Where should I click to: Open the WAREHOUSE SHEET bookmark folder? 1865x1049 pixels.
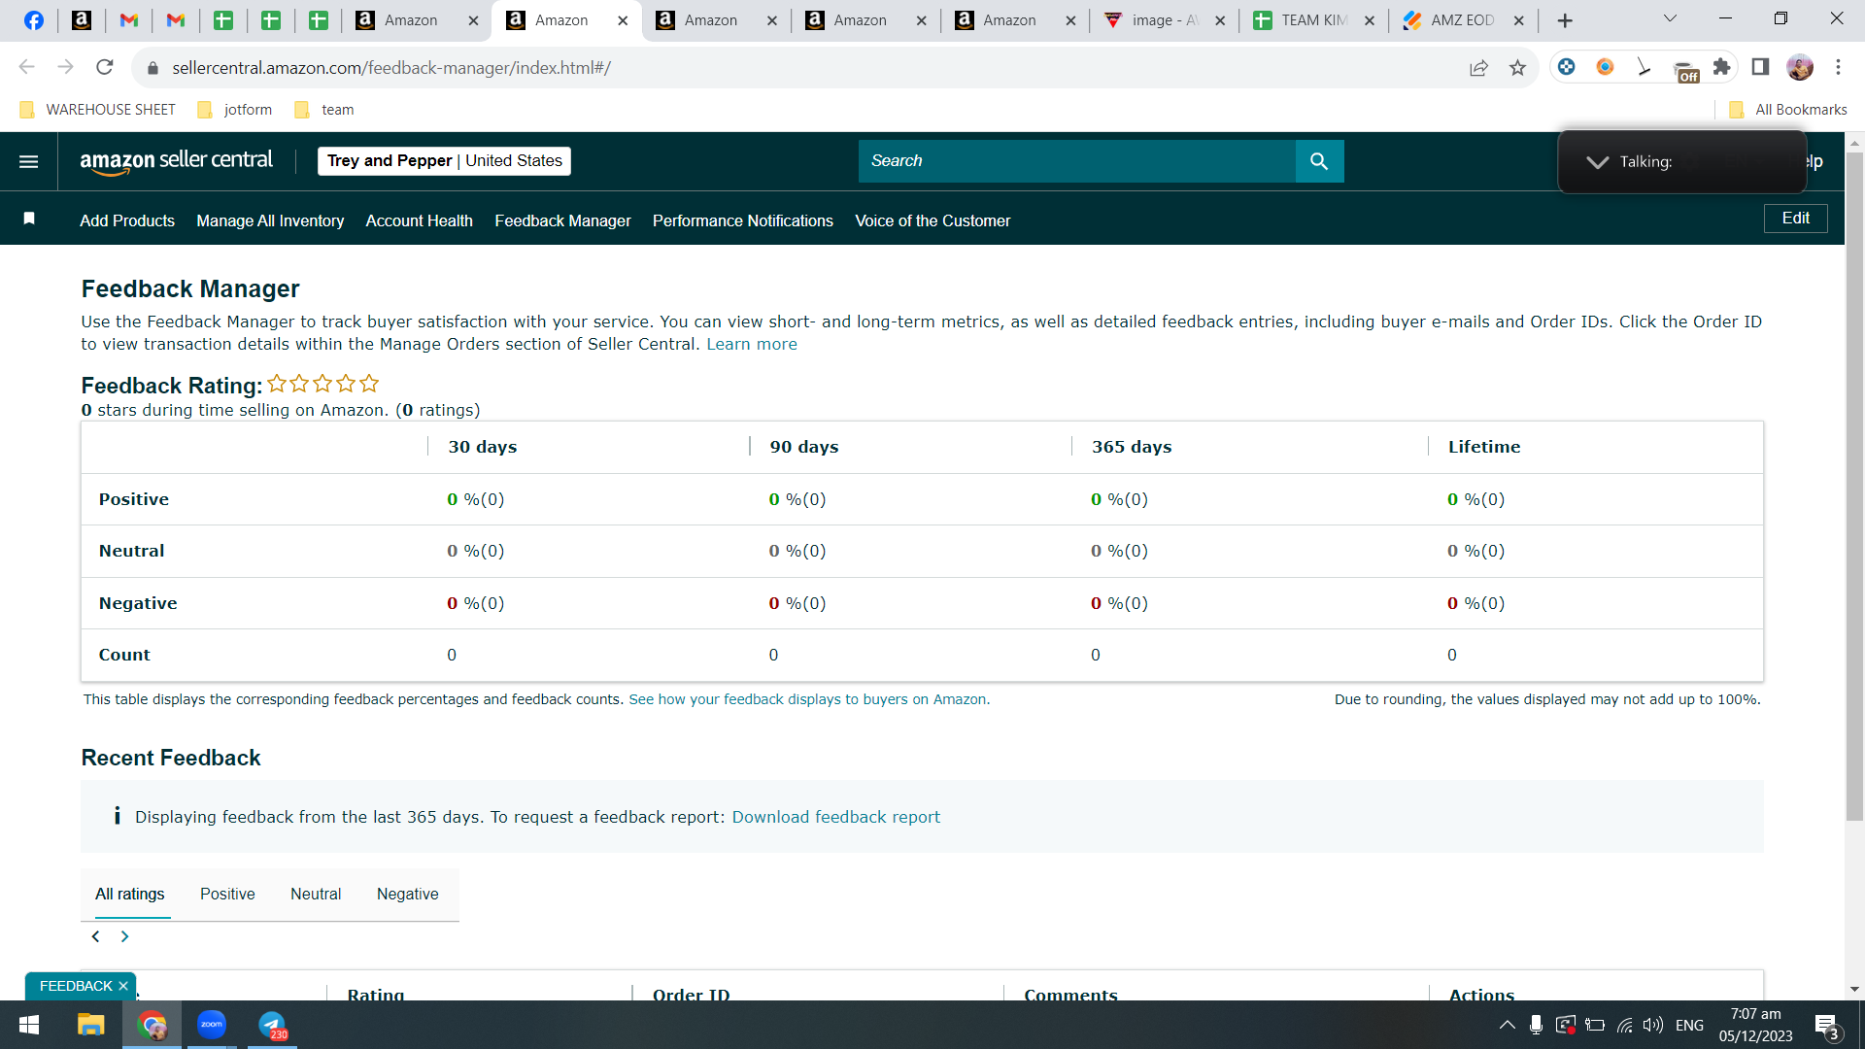[97, 110]
